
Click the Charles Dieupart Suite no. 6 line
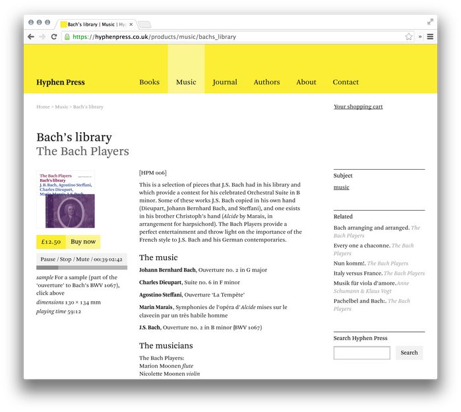tap(190, 283)
